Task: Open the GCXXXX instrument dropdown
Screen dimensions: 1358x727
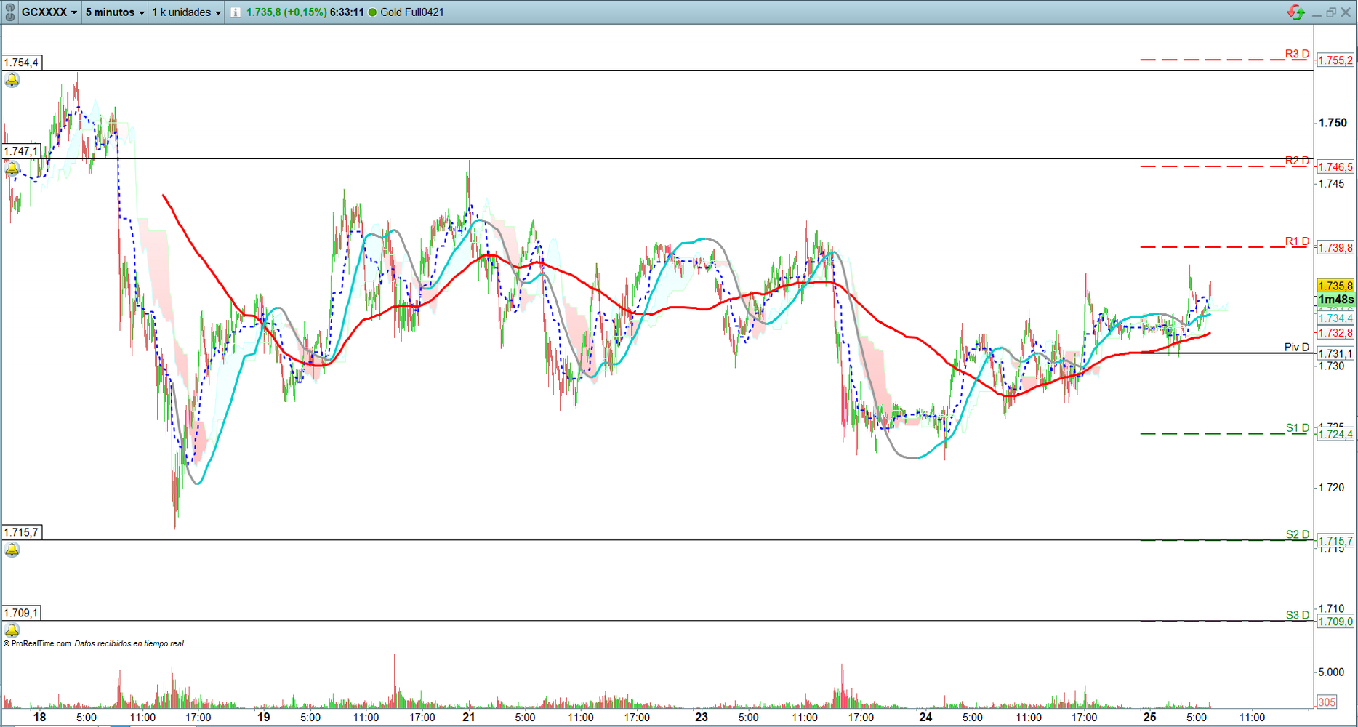Action: tap(49, 12)
